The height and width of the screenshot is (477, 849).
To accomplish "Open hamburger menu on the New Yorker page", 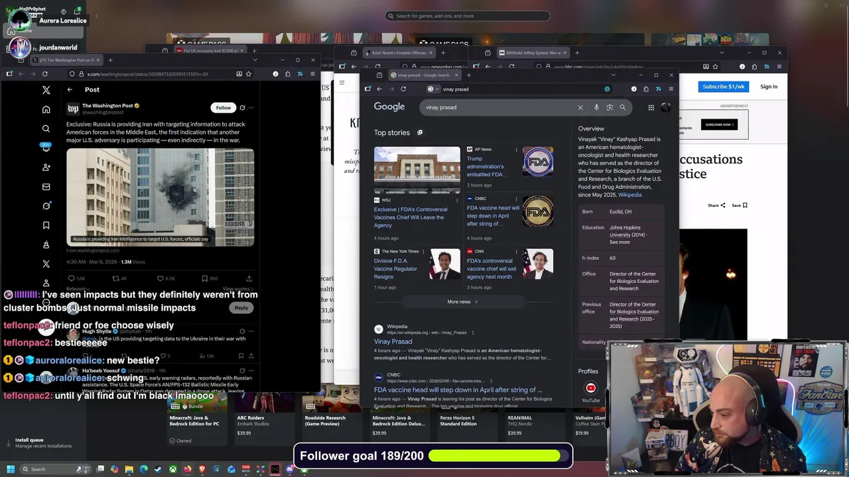I will point(342,83).
